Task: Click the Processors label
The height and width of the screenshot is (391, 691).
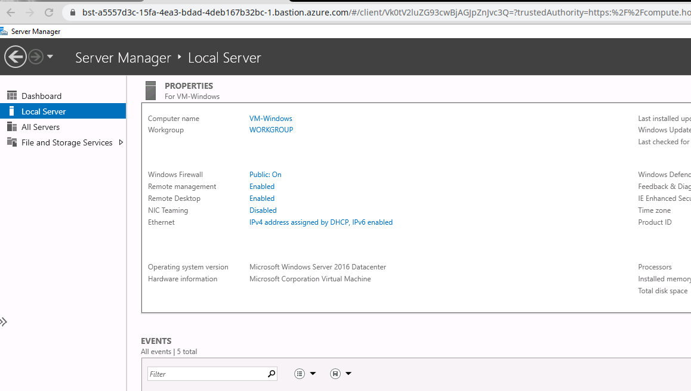Action: (x=655, y=267)
